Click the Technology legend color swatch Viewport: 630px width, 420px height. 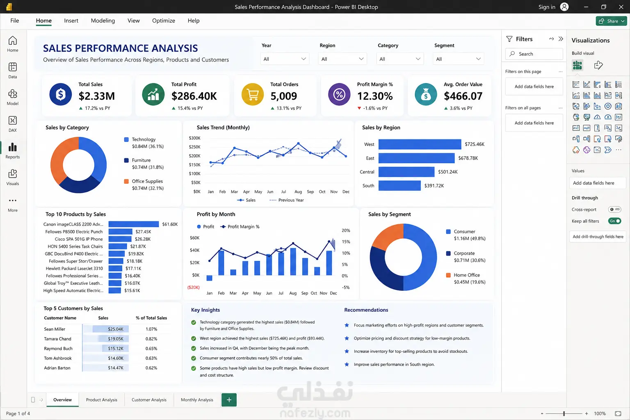(x=126, y=139)
